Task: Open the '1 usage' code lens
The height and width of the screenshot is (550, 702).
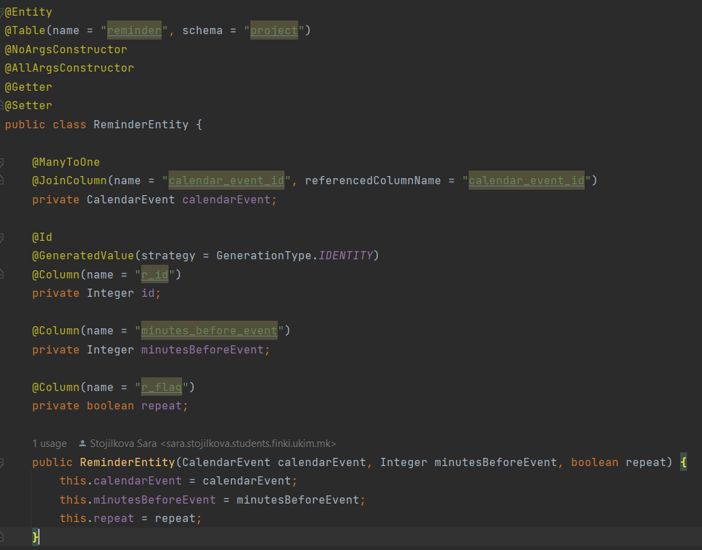Action: point(49,443)
